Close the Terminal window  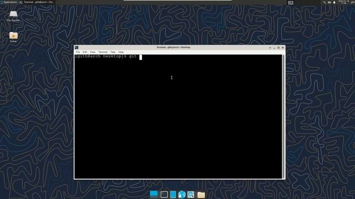pyautogui.click(x=282, y=48)
